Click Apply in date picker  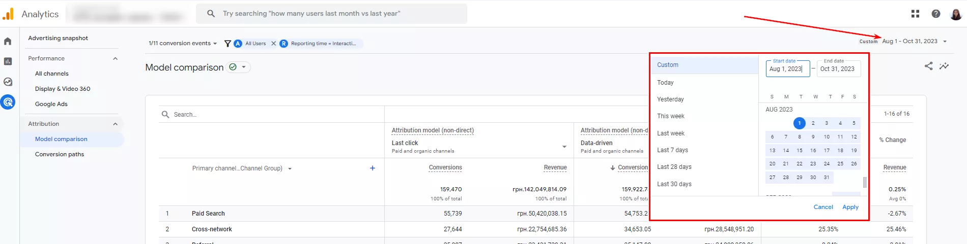click(x=850, y=207)
